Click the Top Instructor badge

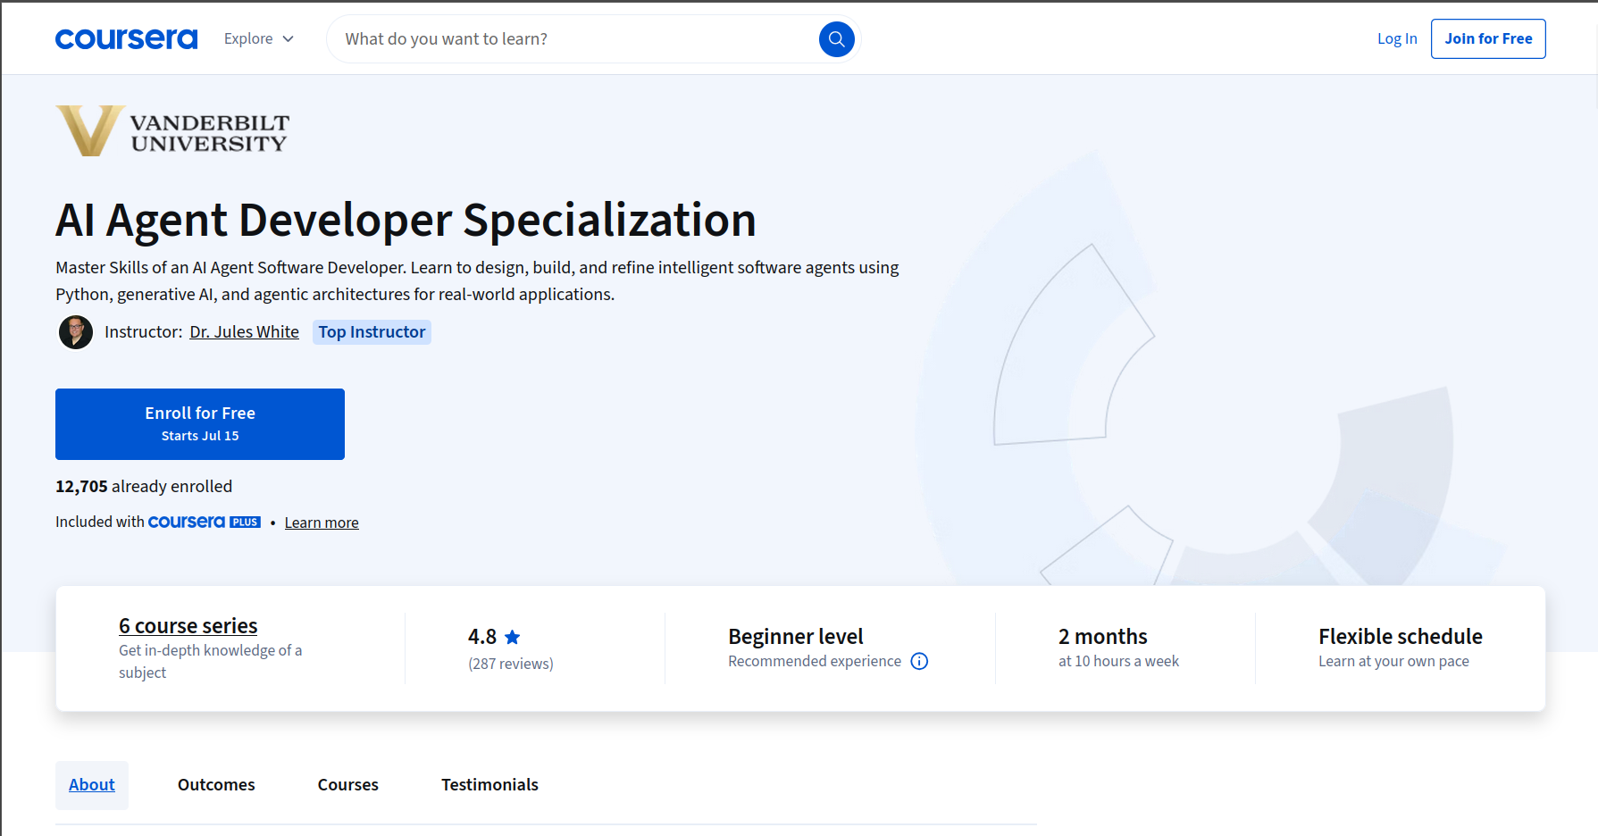(372, 332)
